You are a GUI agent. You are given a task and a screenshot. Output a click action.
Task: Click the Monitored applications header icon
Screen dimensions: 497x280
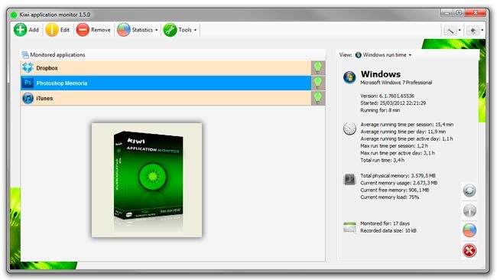click(25, 55)
